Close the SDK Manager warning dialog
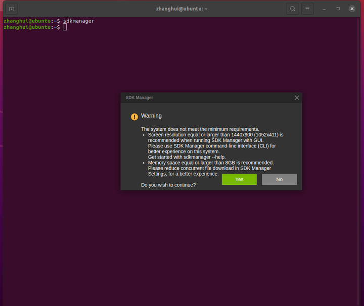This screenshot has height=306, width=364. [297, 97]
